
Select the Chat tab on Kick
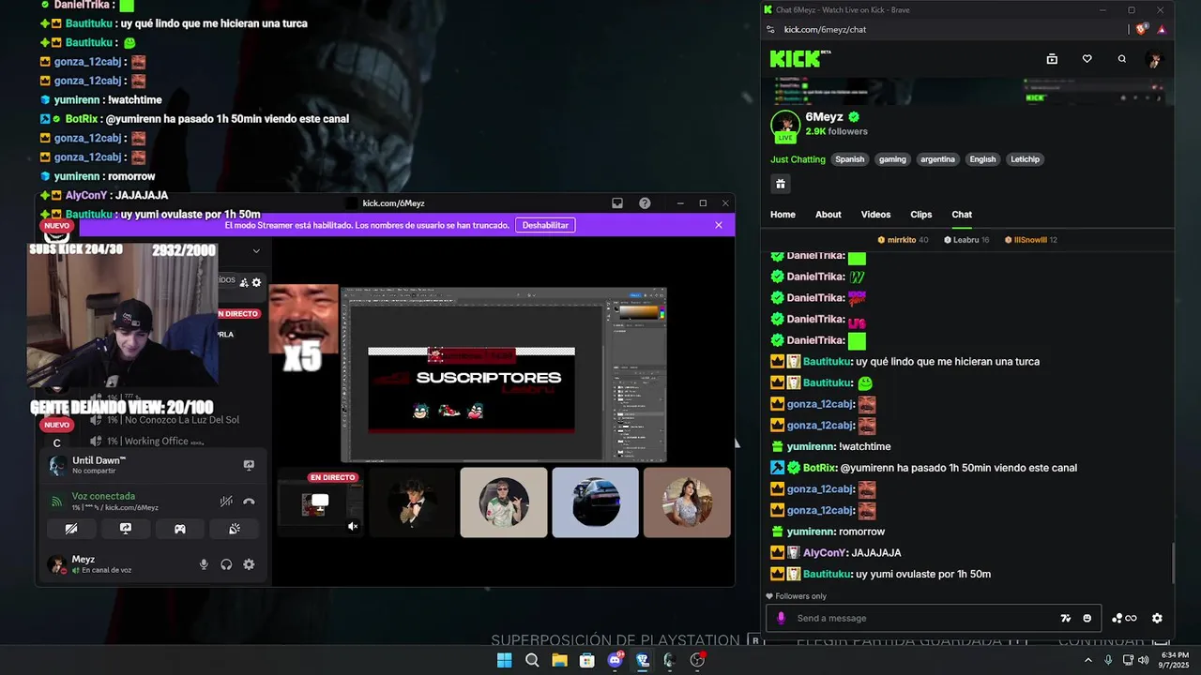coord(962,215)
